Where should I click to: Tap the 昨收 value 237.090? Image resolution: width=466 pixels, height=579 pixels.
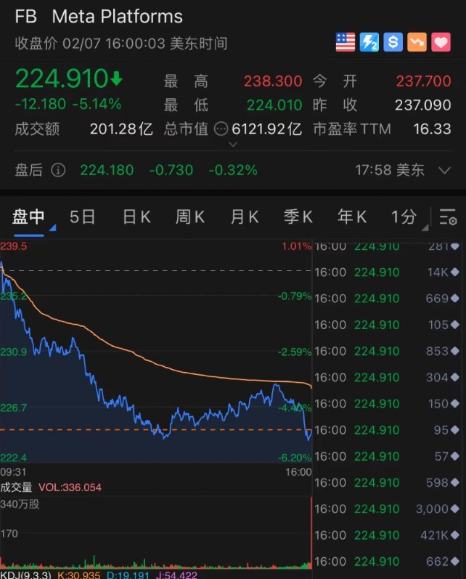tap(423, 105)
